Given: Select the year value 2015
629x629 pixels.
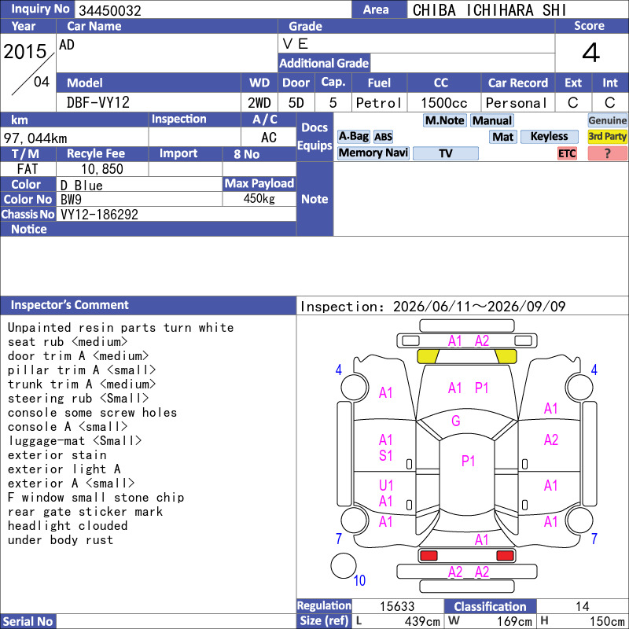Looking at the screenshot, I should point(25,51).
